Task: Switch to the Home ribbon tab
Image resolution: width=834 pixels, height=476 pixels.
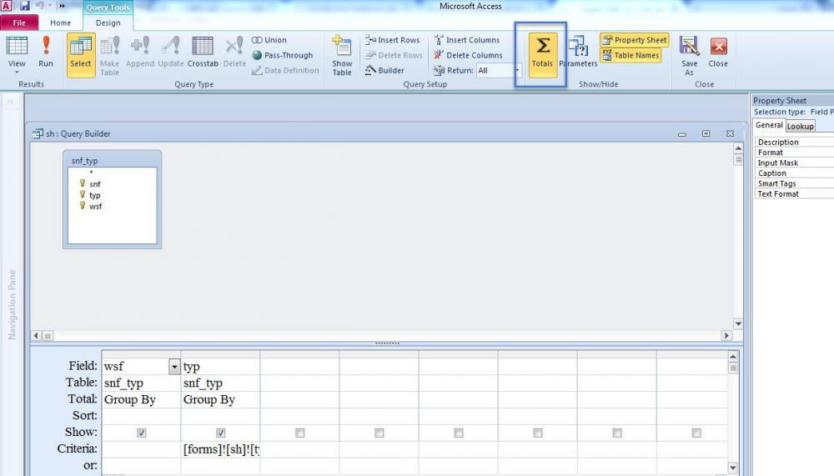Action: pos(60,23)
